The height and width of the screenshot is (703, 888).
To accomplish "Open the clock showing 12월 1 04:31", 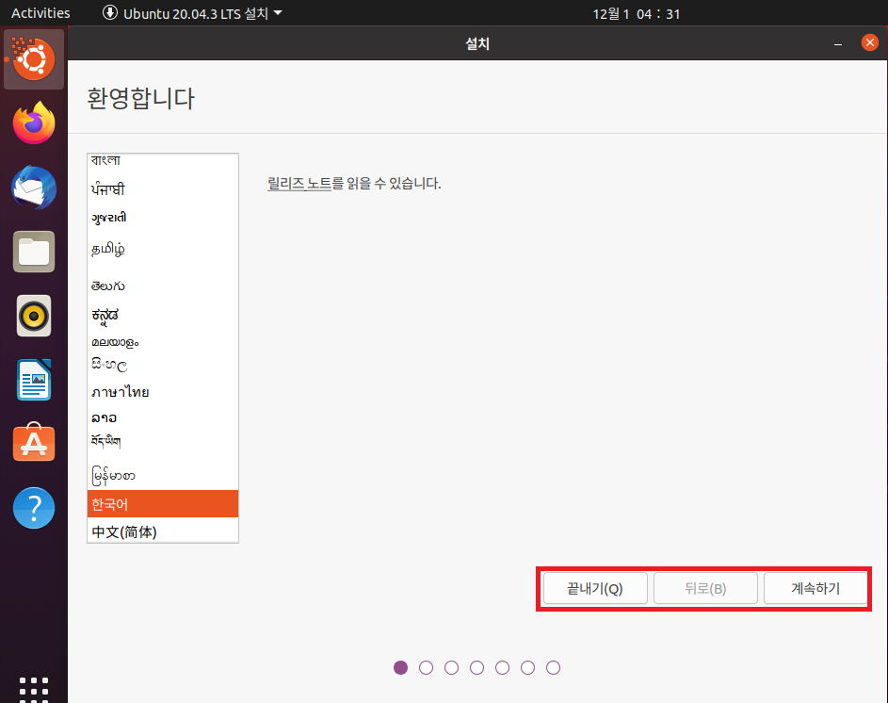I will 636,13.
